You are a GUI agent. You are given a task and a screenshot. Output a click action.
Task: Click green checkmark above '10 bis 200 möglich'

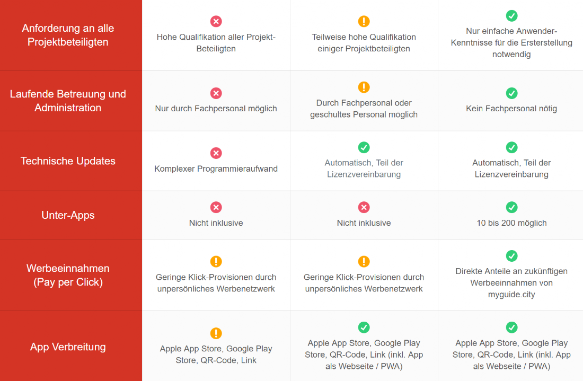(511, 207)
